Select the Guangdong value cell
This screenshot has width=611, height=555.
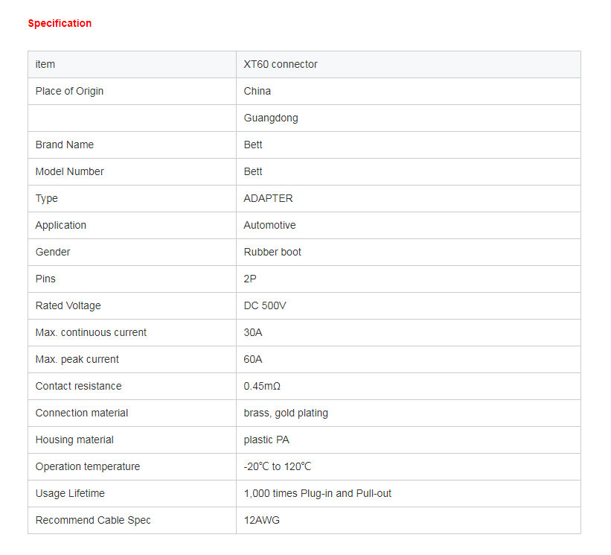pyautogui.click(x=409, y=118)
